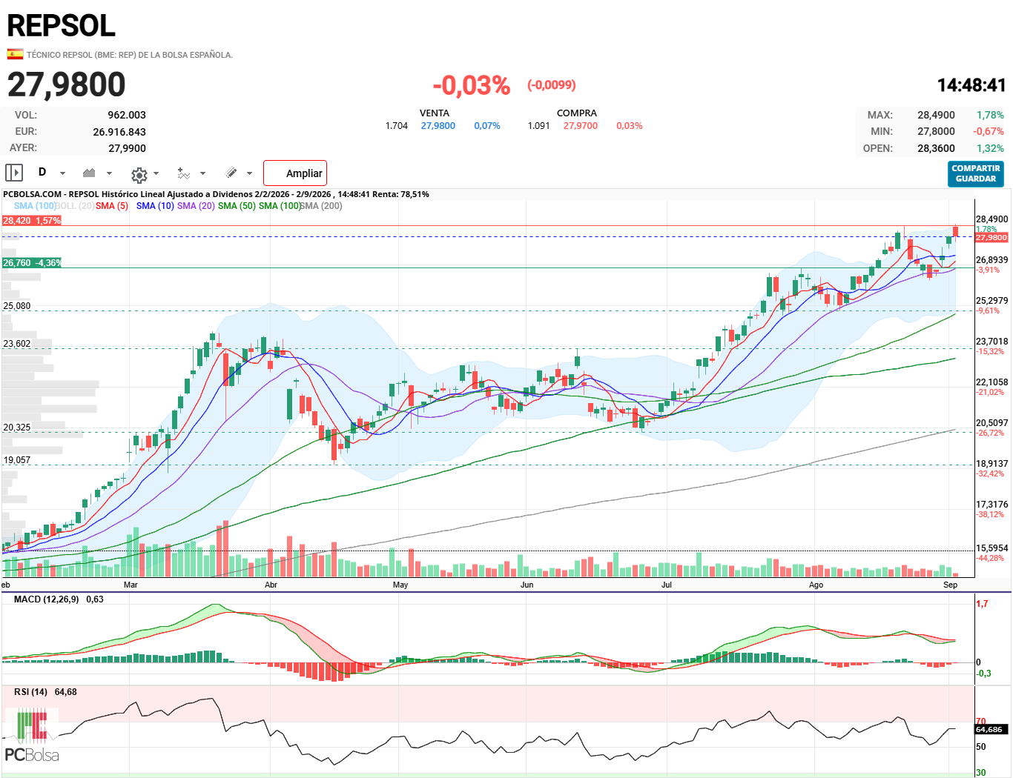Viewport: 1013px width, 778px height.
Task: Toggle the BOLL (20) indicator legend
Action: coord(75,206)
